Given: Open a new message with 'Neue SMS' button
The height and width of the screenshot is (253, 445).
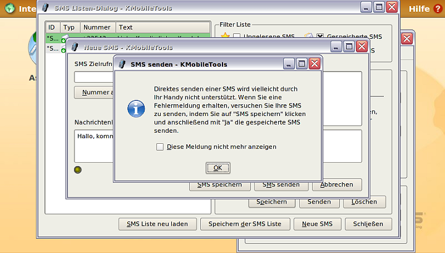Looking at the screenshot, I should pos(317,224).
